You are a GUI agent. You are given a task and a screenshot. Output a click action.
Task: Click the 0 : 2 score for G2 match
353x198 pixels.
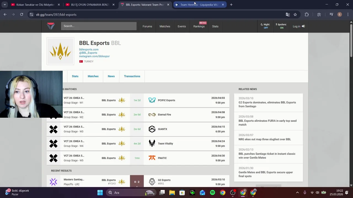tap(137, 182)
